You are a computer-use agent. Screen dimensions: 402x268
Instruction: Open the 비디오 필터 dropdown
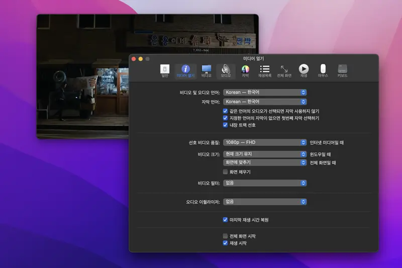(x=265, y=183)
